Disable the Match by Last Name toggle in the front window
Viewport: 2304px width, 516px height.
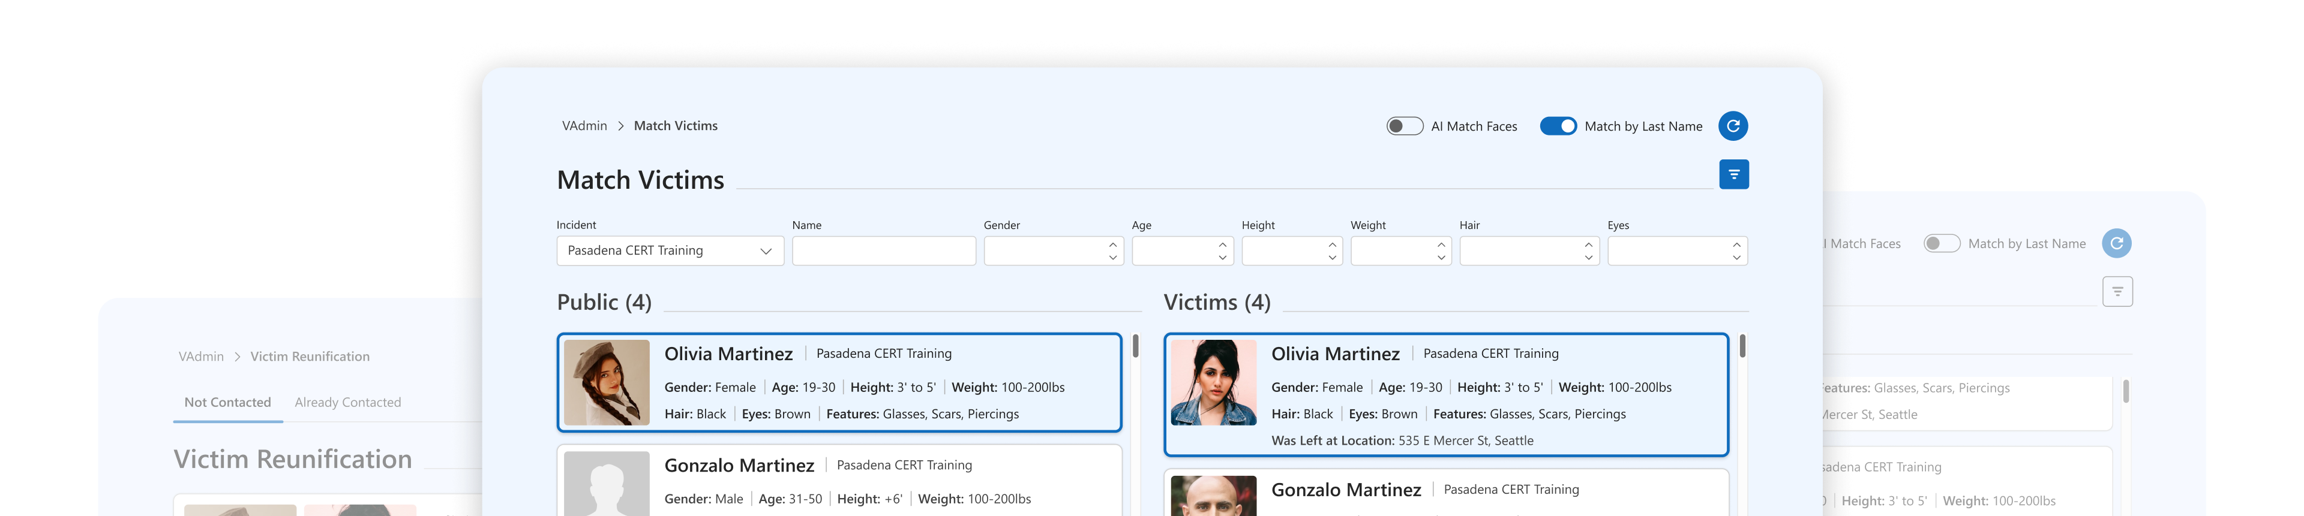click(1558, 126)
